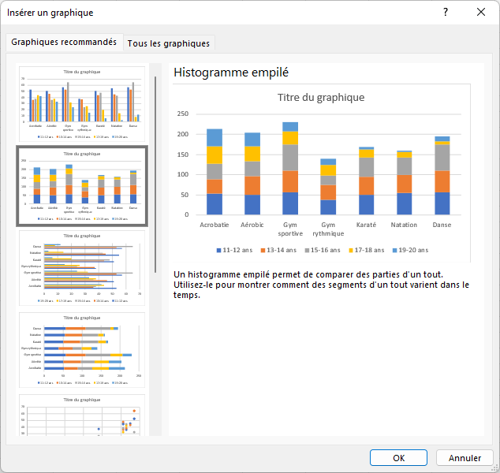Close the Insérer un graphique dialog
The width and height of the screenshot is (500, 473).
pyautogui.click(x=481, y=12)
